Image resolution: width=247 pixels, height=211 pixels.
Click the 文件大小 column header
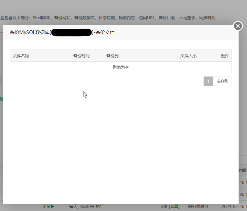188,56
